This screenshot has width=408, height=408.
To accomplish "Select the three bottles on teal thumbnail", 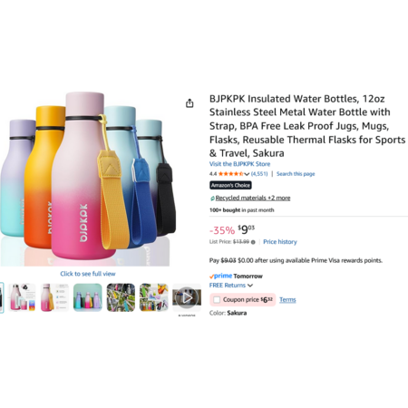I will point(88,297).
